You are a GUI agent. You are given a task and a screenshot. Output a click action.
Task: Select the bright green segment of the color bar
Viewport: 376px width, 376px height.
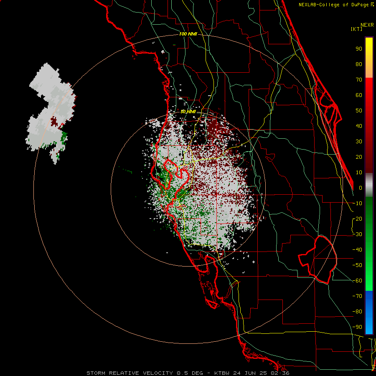(369, 244)
